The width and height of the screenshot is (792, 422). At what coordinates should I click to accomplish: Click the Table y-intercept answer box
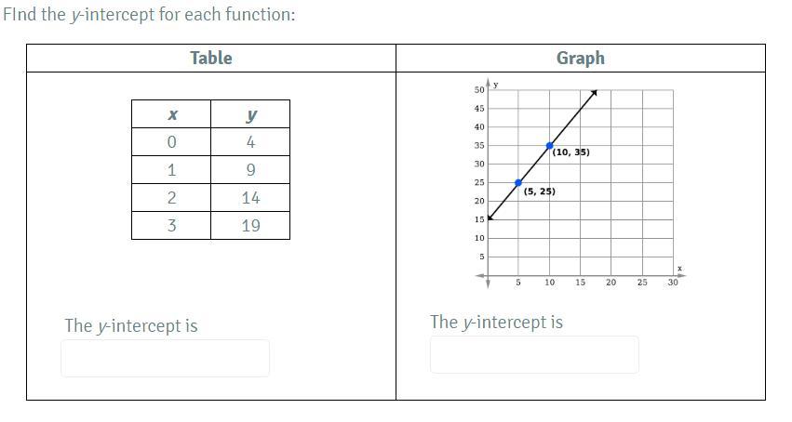coord(165,358)
